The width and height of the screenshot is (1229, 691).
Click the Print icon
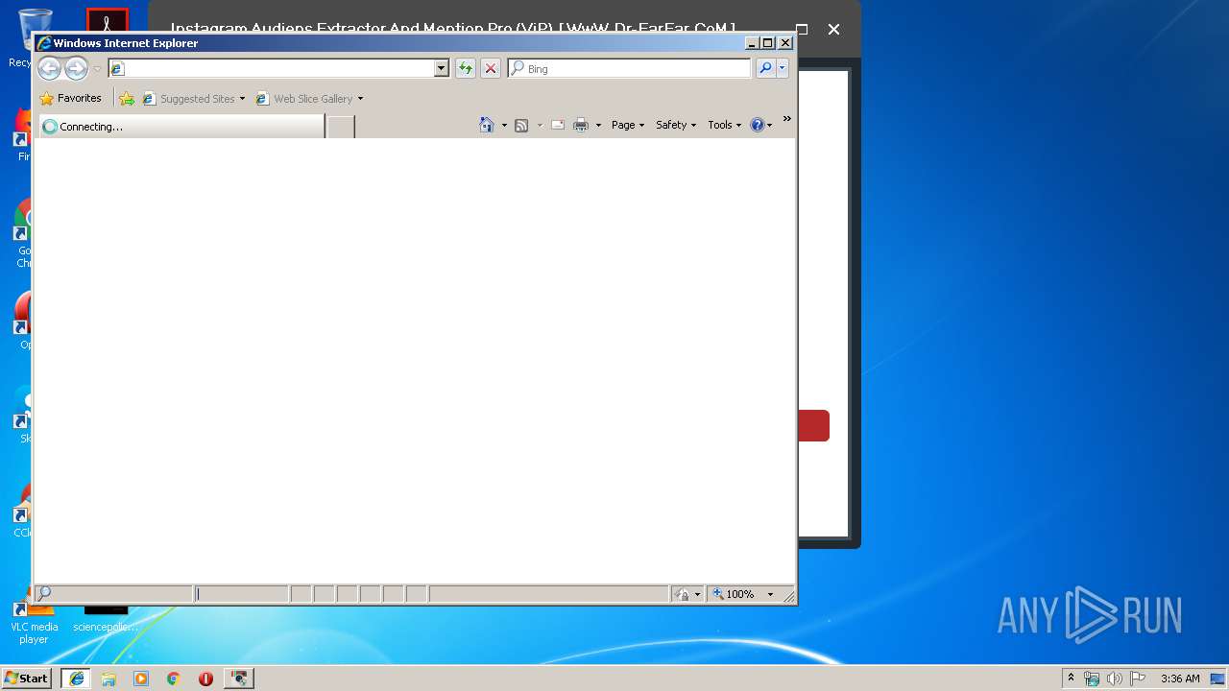pyautogui.click(x=581, y=125)
